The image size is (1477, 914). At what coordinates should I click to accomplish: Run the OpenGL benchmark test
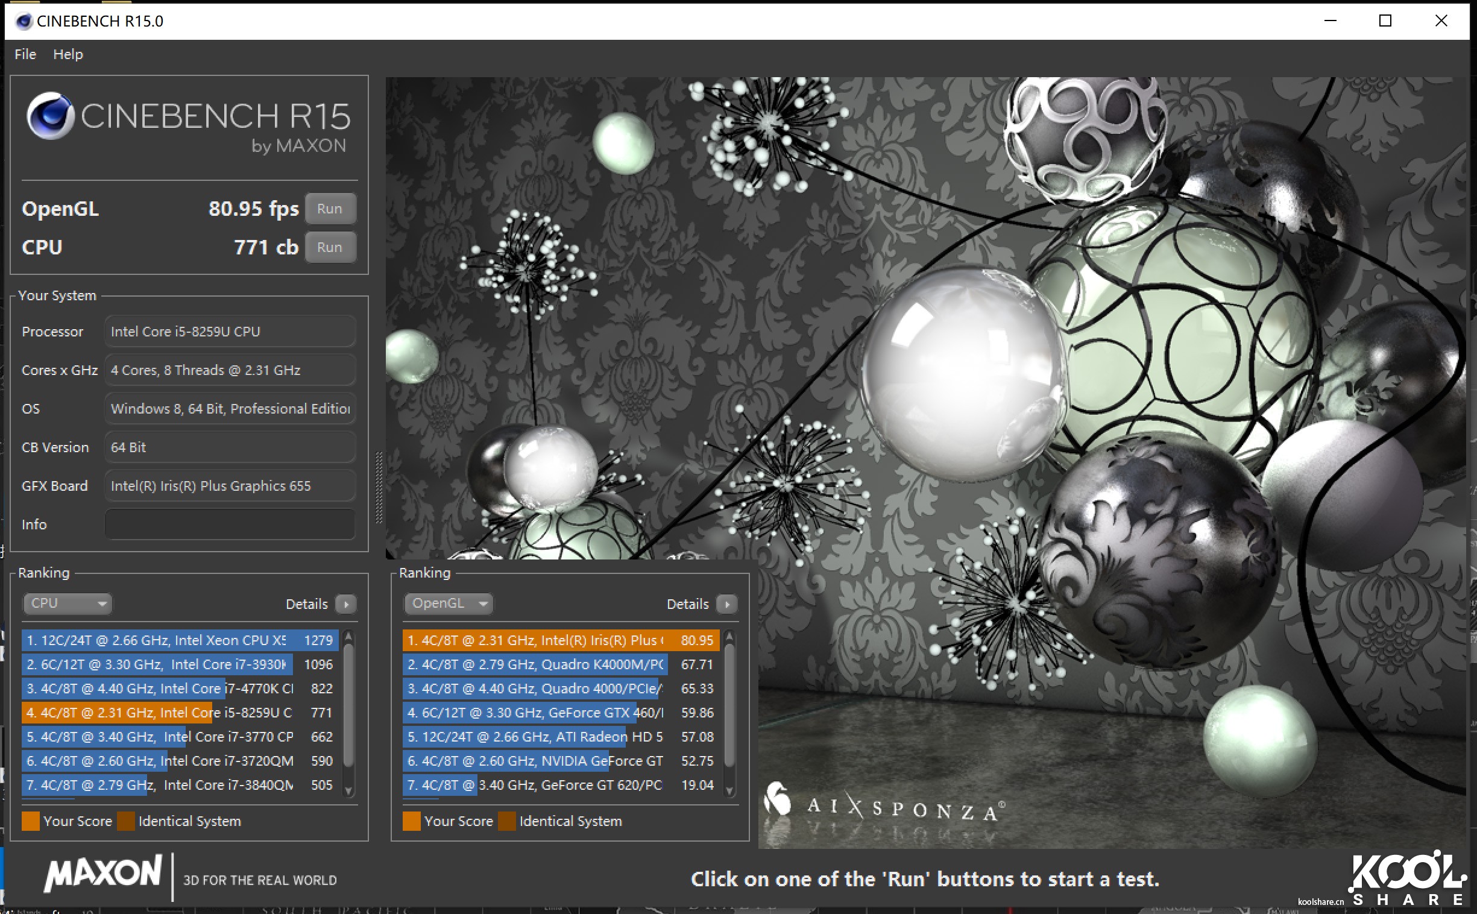329,209
